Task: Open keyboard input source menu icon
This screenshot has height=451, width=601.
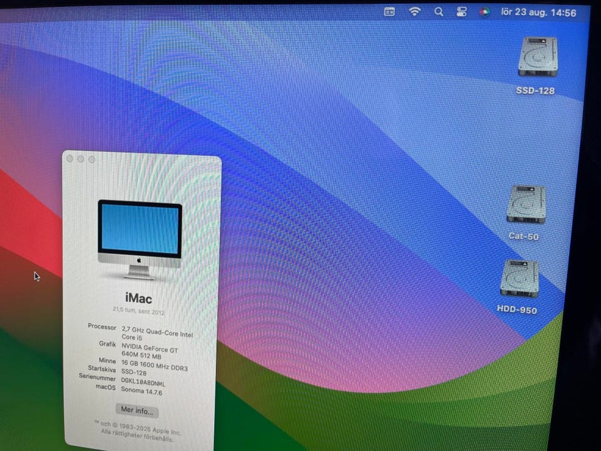Action: point(389,11)
